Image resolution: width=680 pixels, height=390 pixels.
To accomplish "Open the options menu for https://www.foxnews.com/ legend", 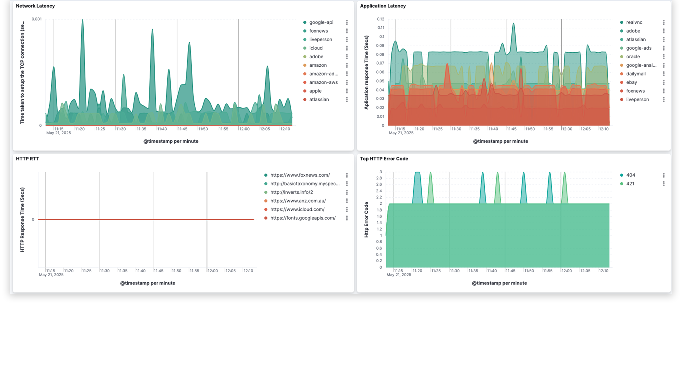I will (347, 175).
